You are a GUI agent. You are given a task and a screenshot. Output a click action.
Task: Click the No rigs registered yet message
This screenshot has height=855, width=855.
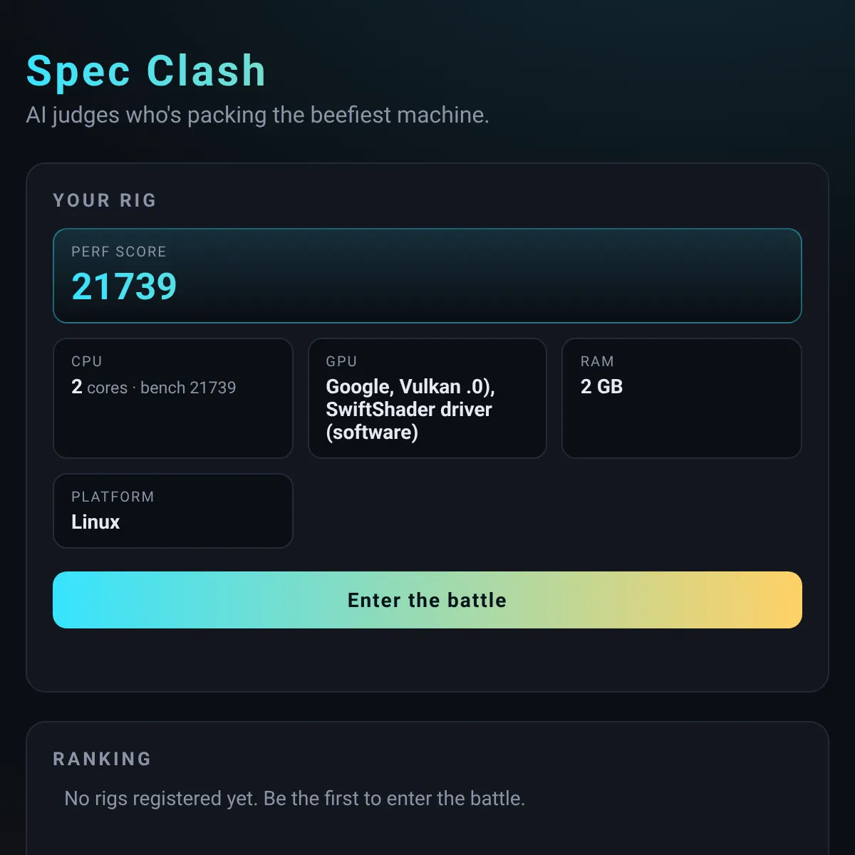[x=295, y=799]
